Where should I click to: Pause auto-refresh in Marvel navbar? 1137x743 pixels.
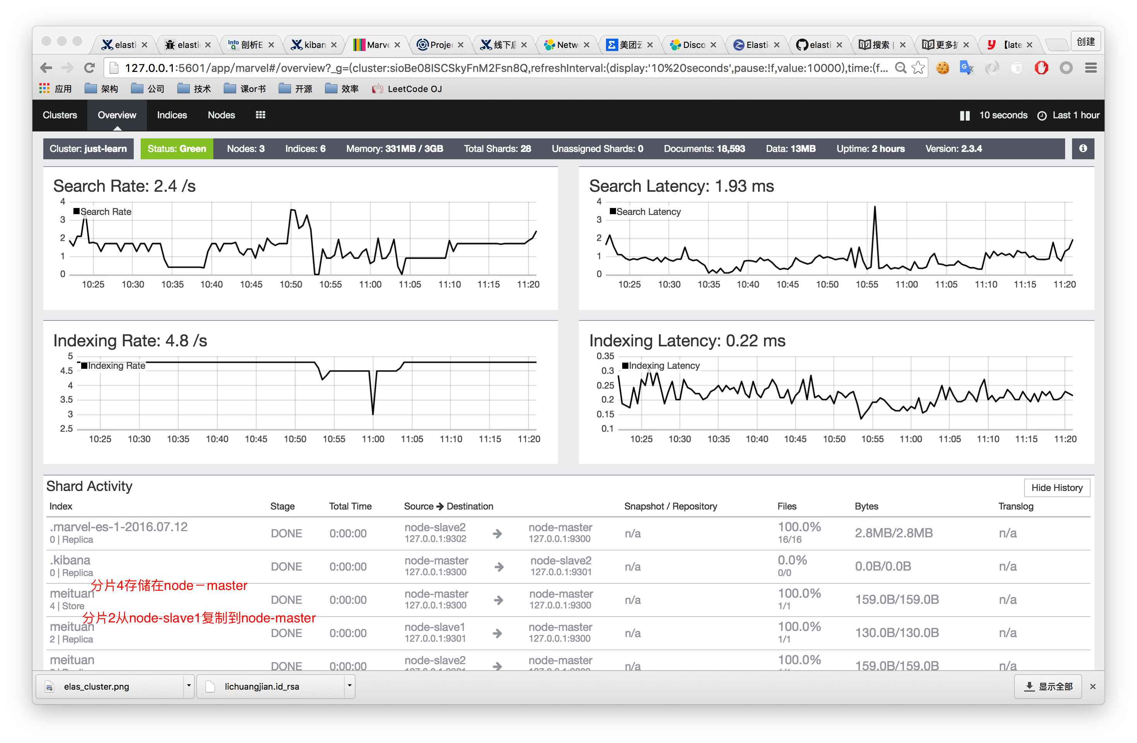click(965, 115)
